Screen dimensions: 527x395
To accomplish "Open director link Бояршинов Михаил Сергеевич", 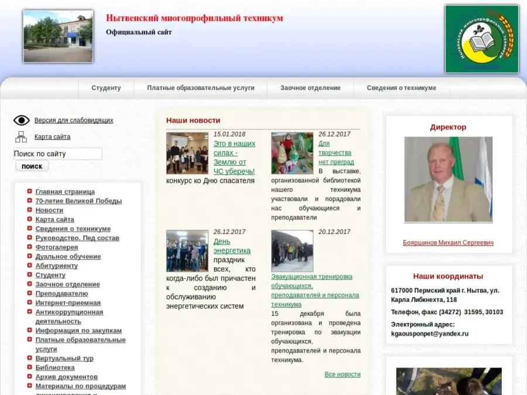I will coord(448,243).
